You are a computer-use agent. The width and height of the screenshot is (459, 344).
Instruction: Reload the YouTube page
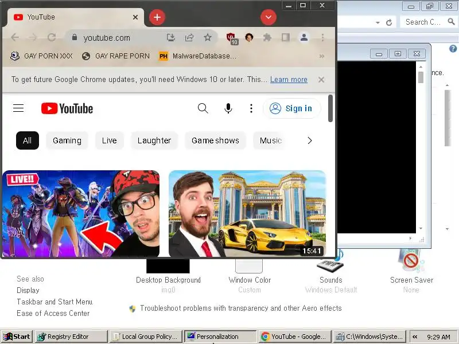coord(52,37)
